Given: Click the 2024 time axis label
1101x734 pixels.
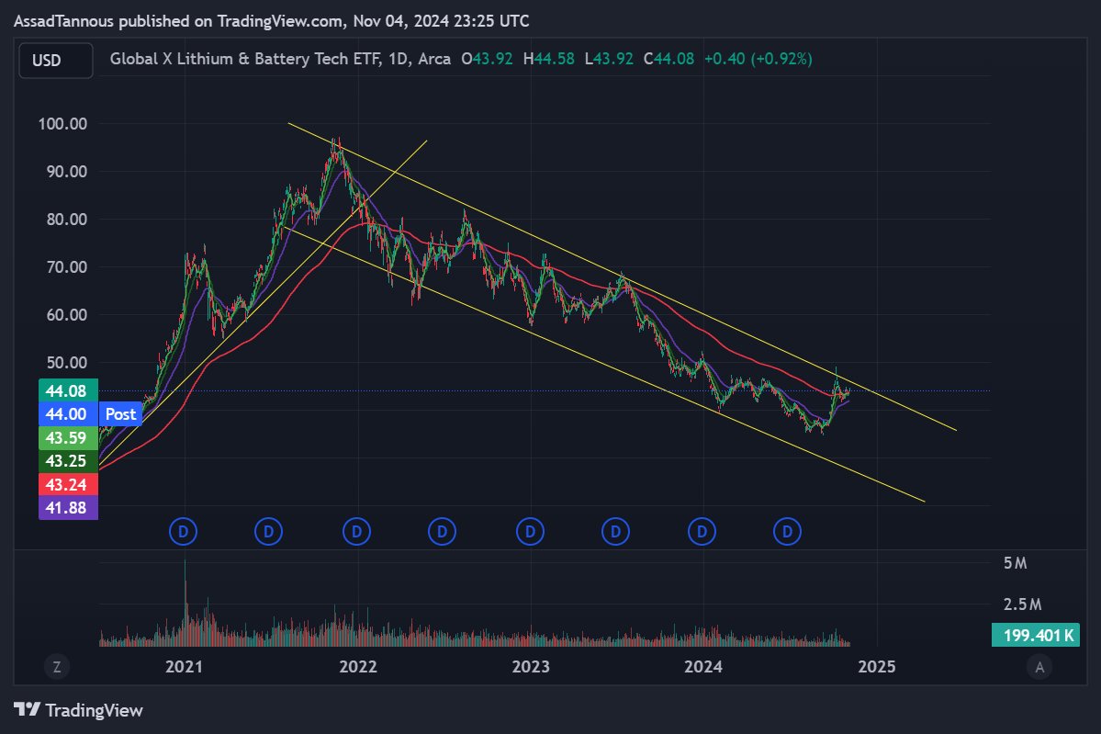Looking at the screenshot, I should click(x=702, y=667).
